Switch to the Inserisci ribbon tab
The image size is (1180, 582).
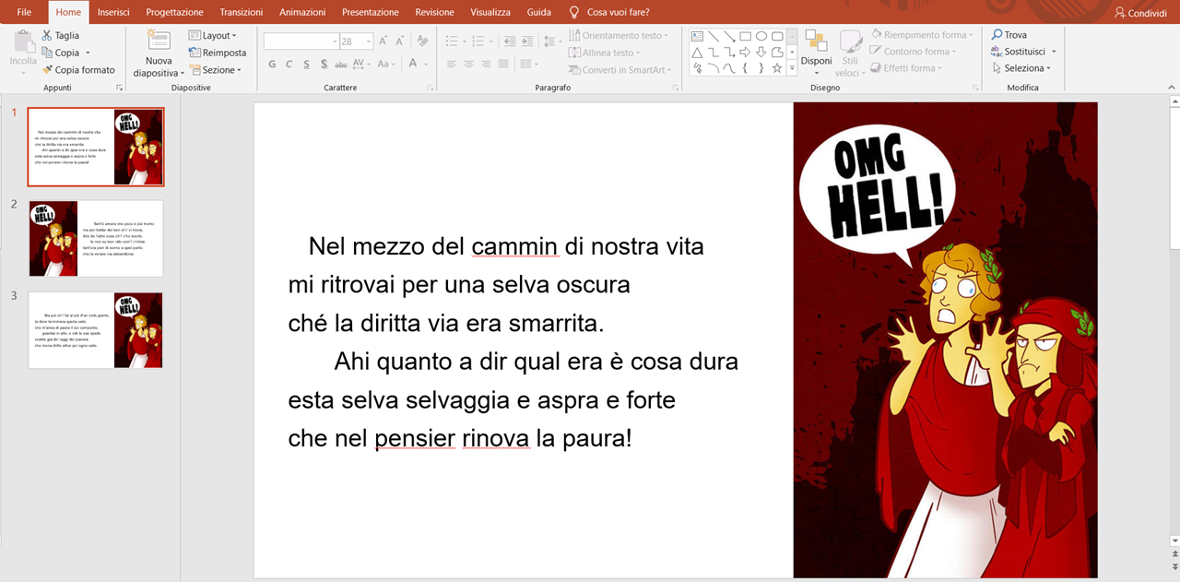pyautogui.click(x=113, y=12)
